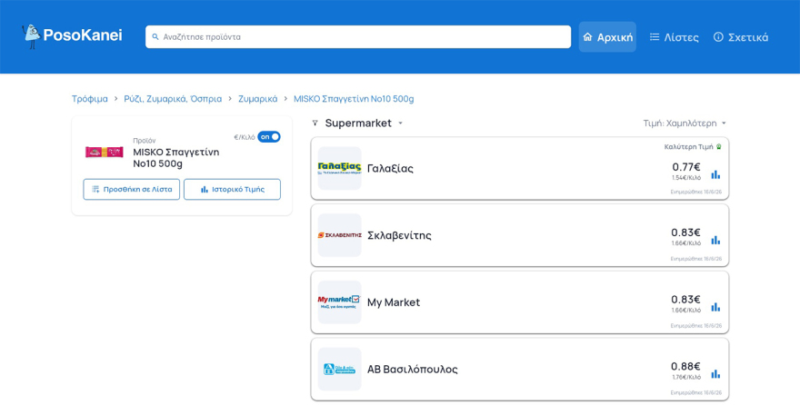Screen dimensions: 800x405
Task: Go to the Αρχική home tab
Action: tap(607, 36)
